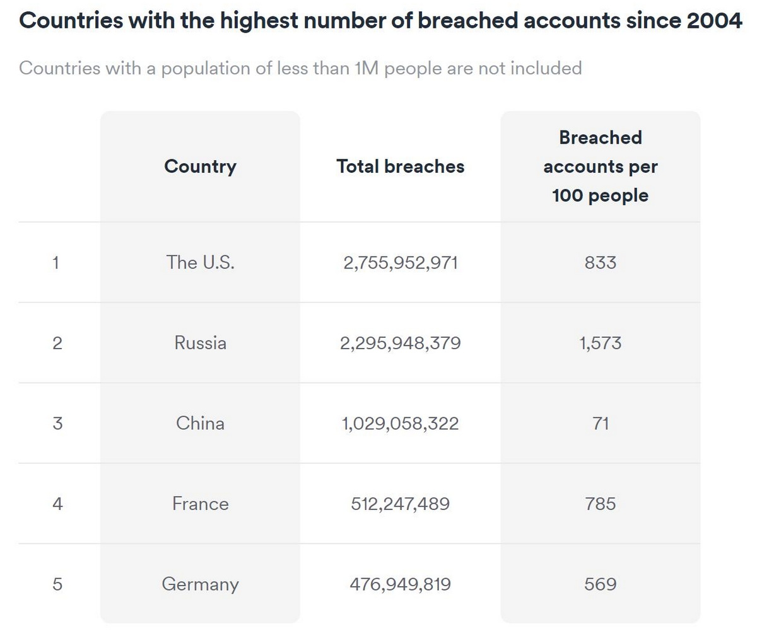
Task: Click Breached accounts per 100 people header
Action: (x=600, y=166)
